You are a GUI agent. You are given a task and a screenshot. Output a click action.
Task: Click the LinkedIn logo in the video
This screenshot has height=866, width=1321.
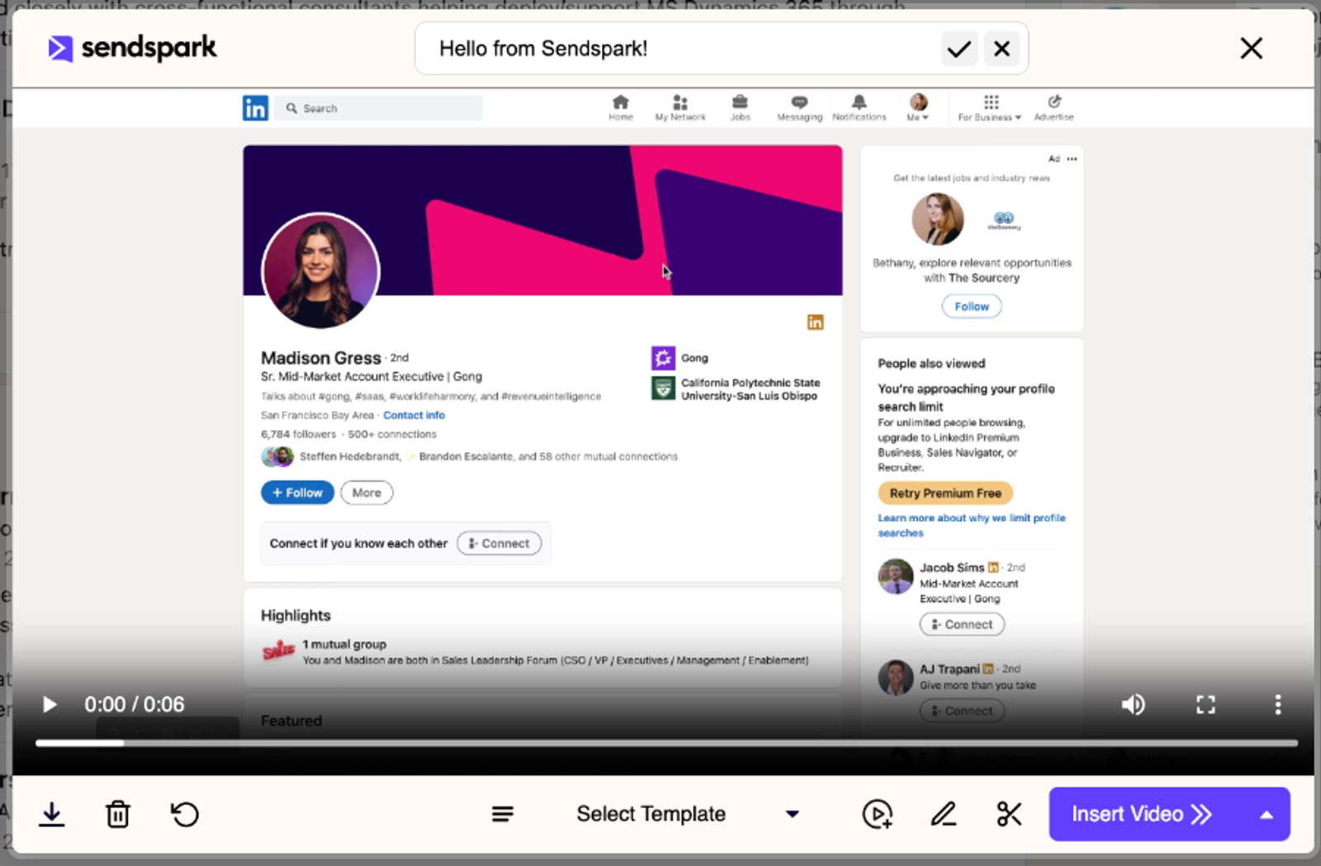(255, 108)
